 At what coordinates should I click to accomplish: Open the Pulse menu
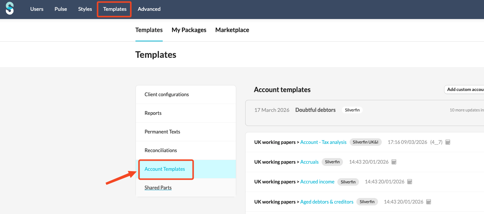(61, 9)
